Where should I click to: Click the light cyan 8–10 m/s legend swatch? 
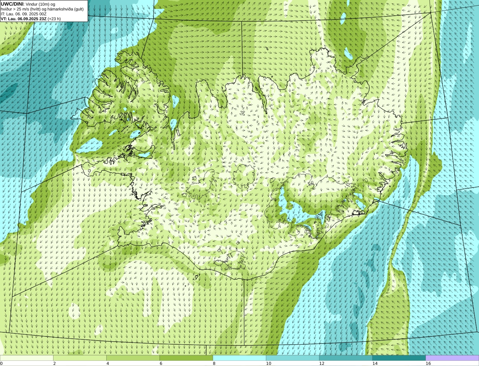[239, 358]
